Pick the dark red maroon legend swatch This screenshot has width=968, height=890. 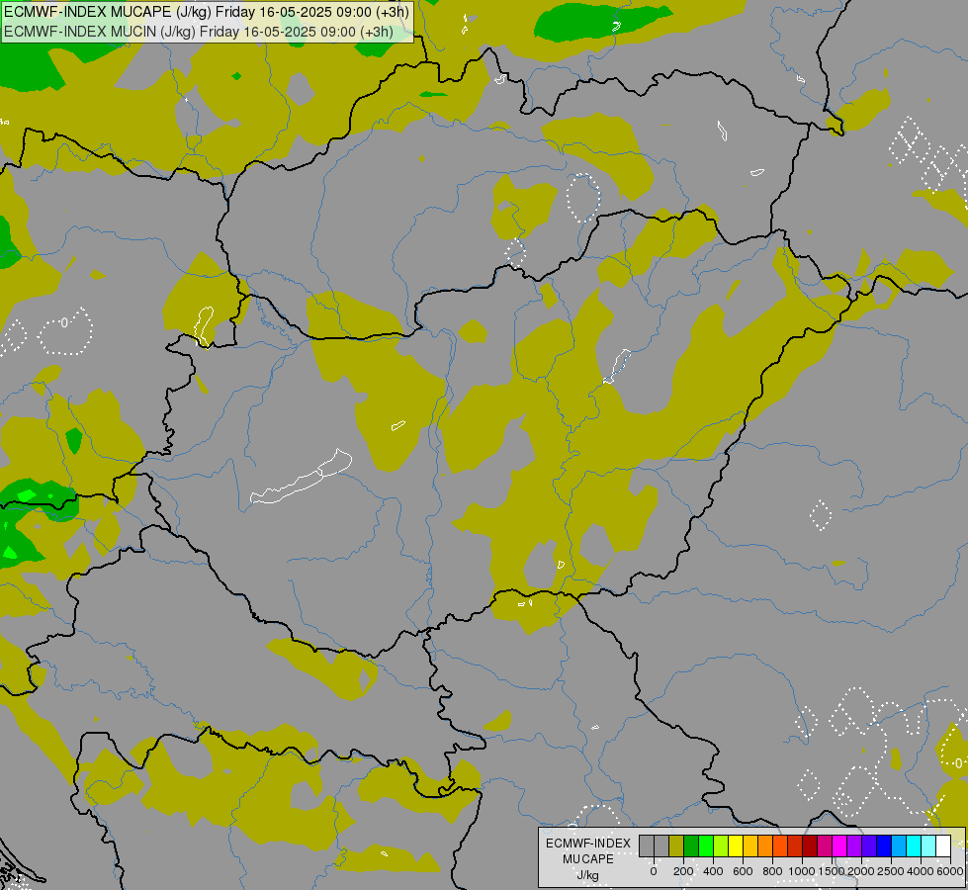point(810,845)
